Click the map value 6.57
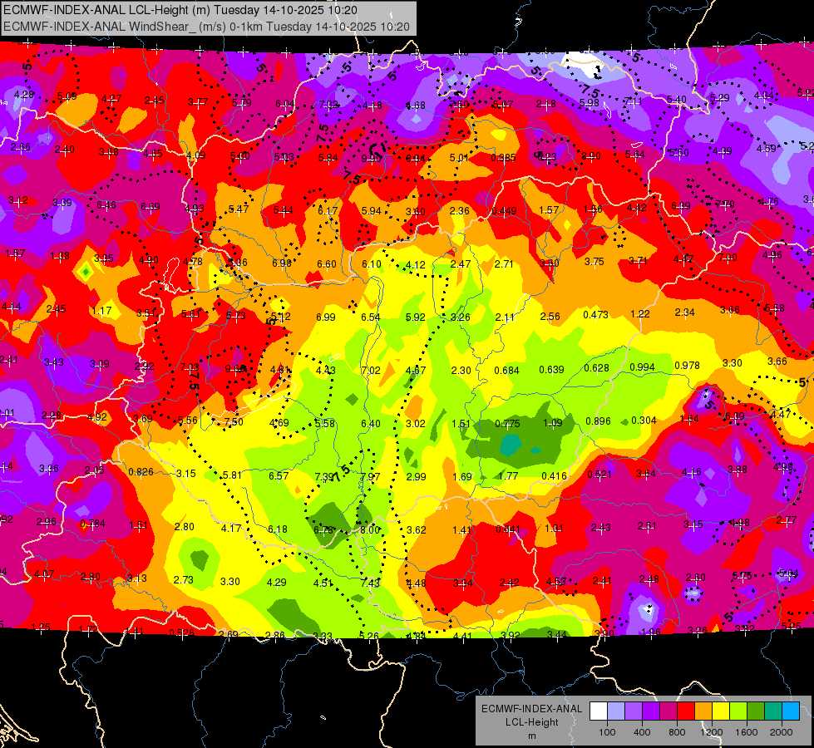The height and width of the screenshot is (748, 814). coord(279,476)
